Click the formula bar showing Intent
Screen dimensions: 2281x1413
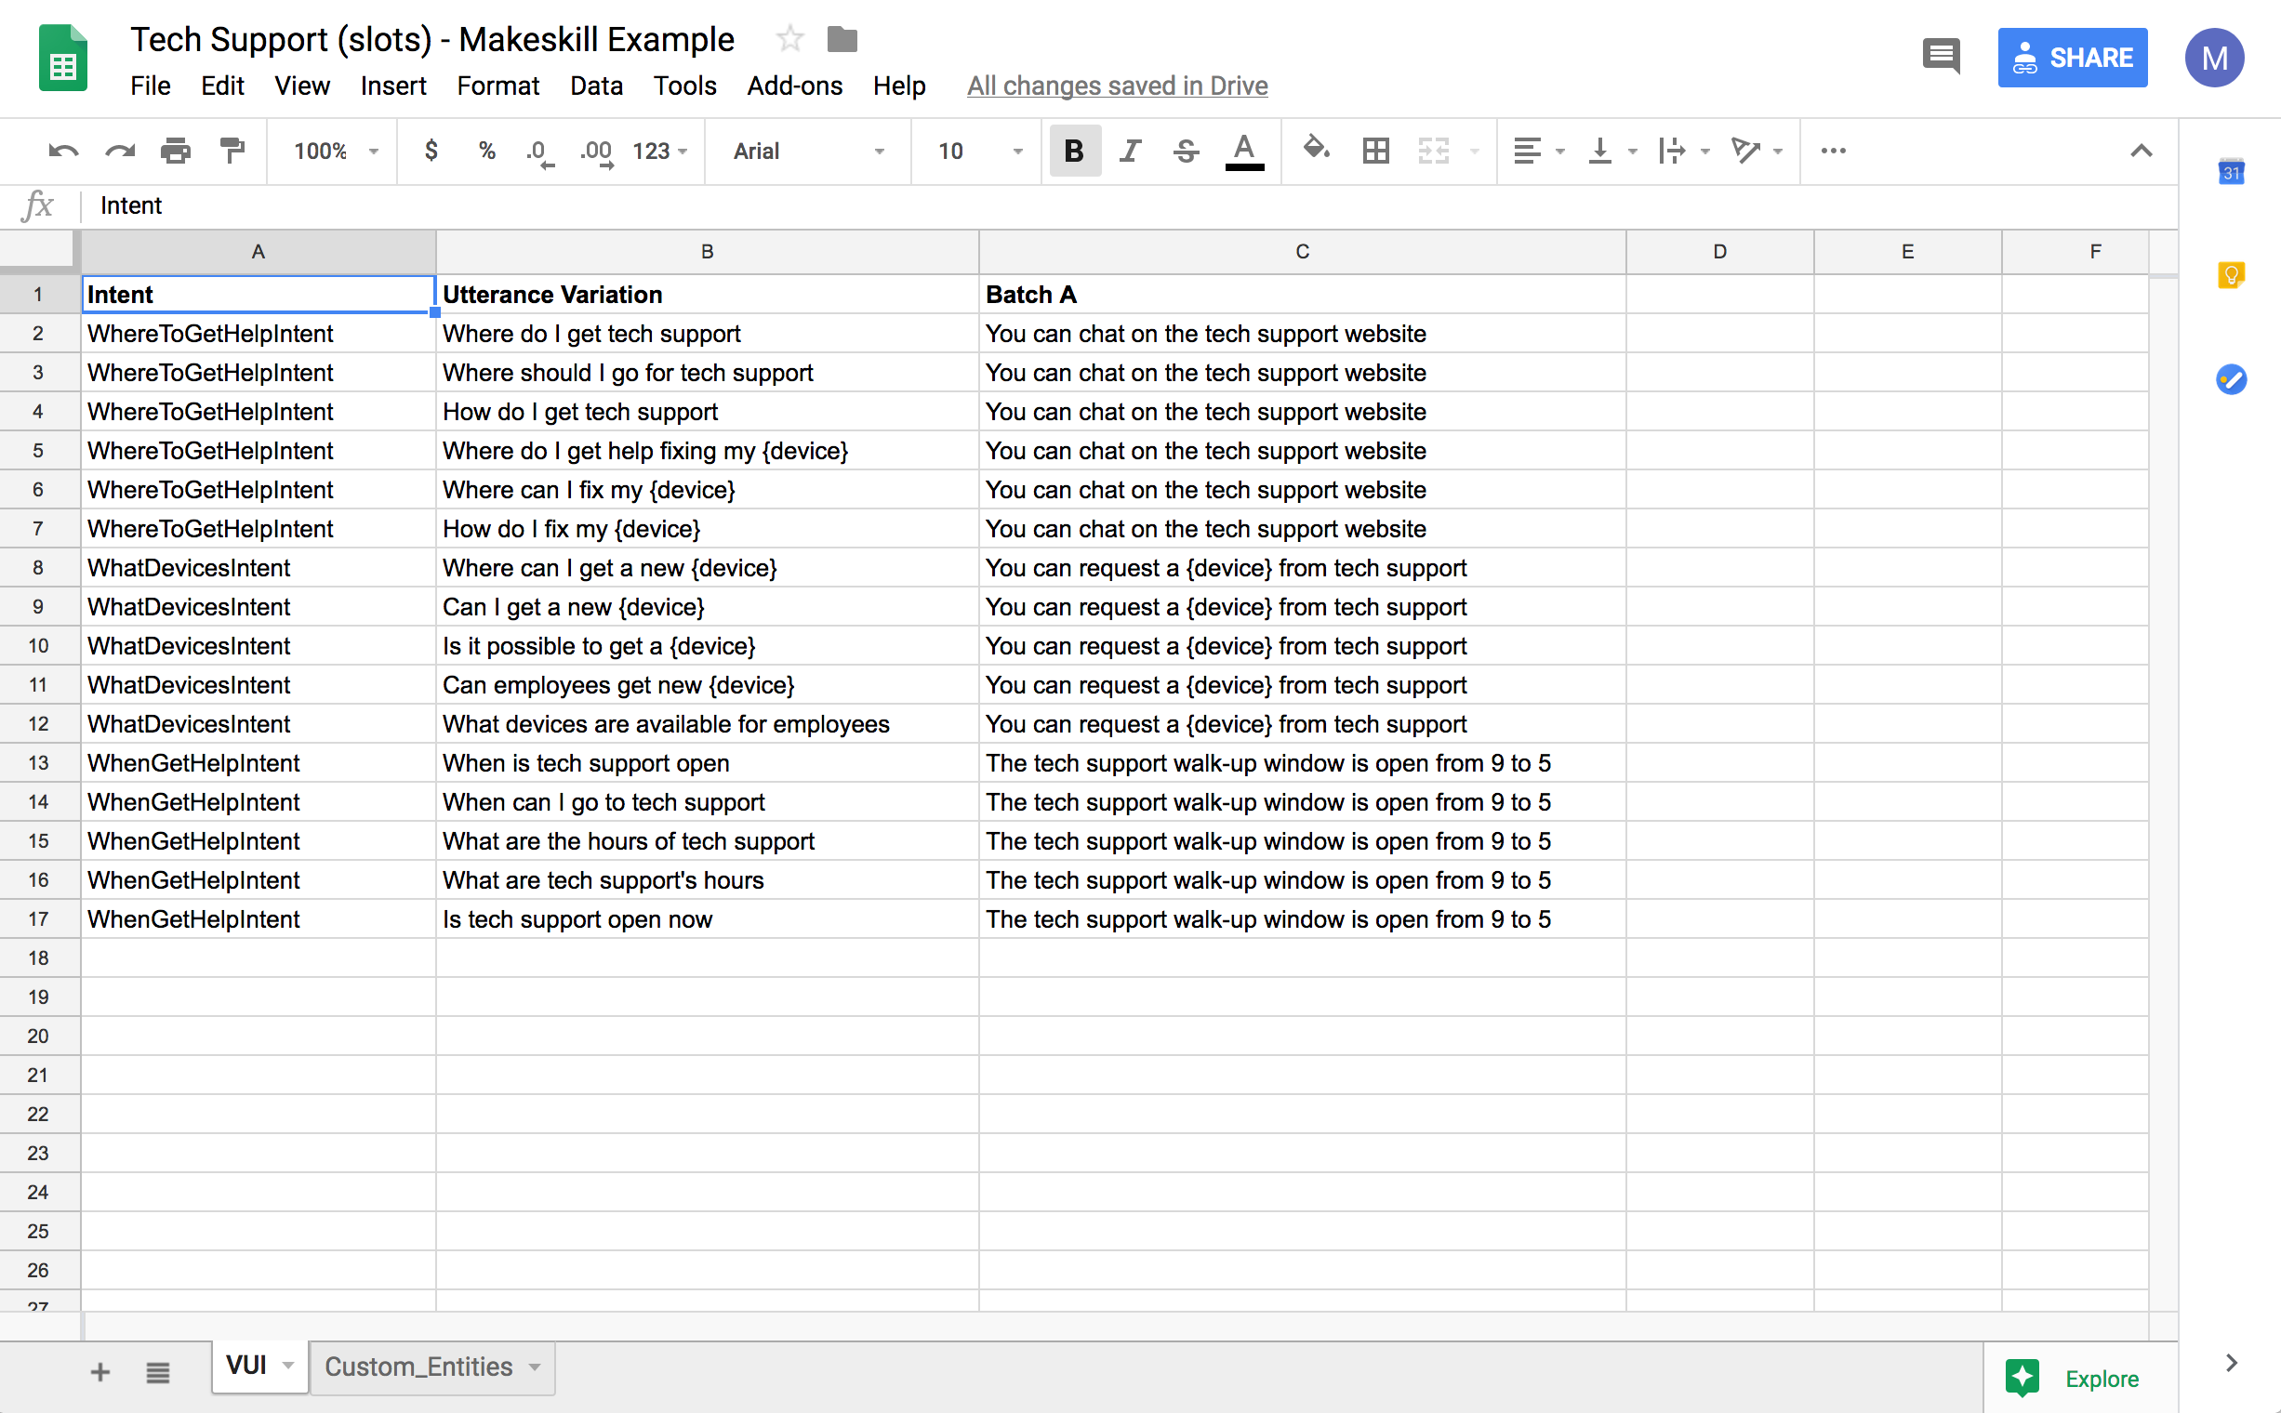click(x=1131, y=205)
